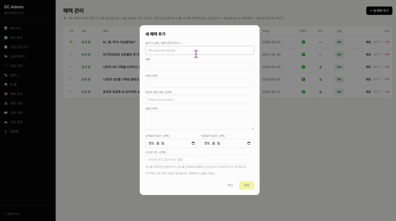Click 편집 for 나만의 OS 기획을 도와주는 row
Image resolution: width=396 pixels, height=221 pixels.
pos(368,67)
